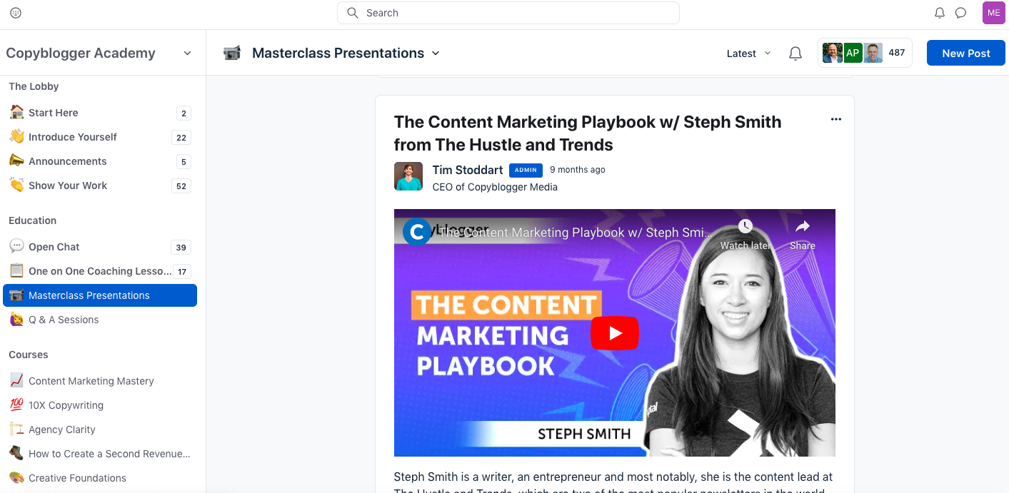Click the Courses section heading
Image resolution: width=1009 pixels, height=493 pixels.
pos(29,355)
